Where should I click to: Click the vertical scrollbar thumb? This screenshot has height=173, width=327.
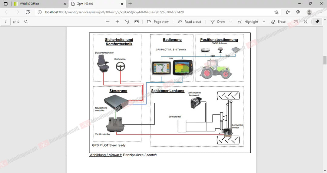coord(325,60)
